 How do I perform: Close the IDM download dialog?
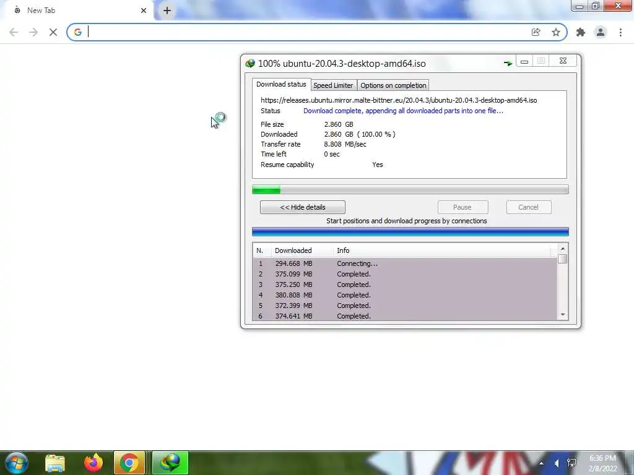point(563,61)
